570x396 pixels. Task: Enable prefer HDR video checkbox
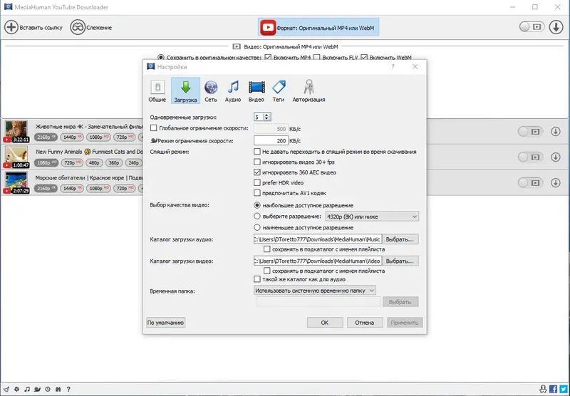point(257,182)
